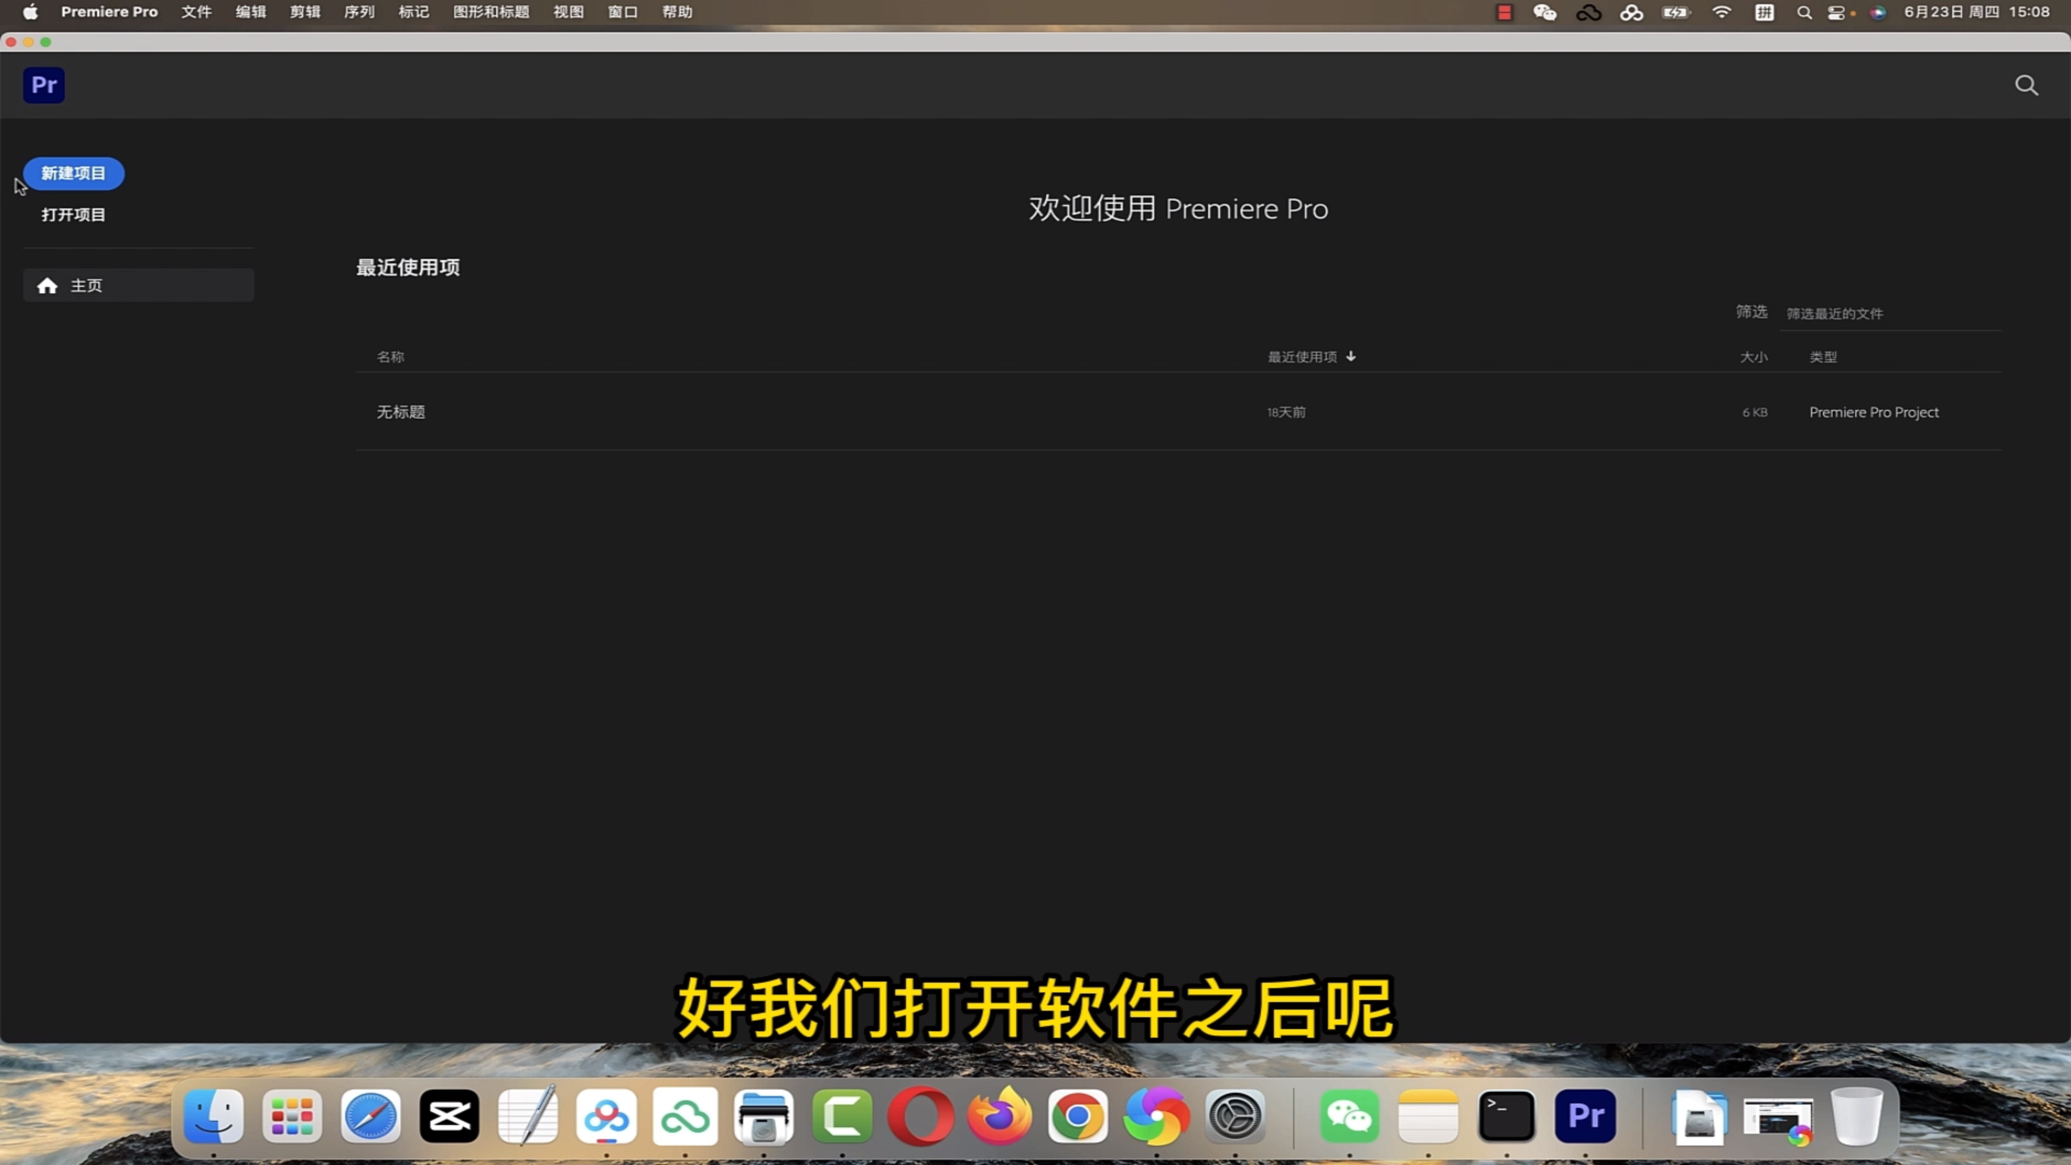This screenshot has width=2071, height=1165.
Task: Select 主页 in the left sidebar
Action: click(138, 284)
